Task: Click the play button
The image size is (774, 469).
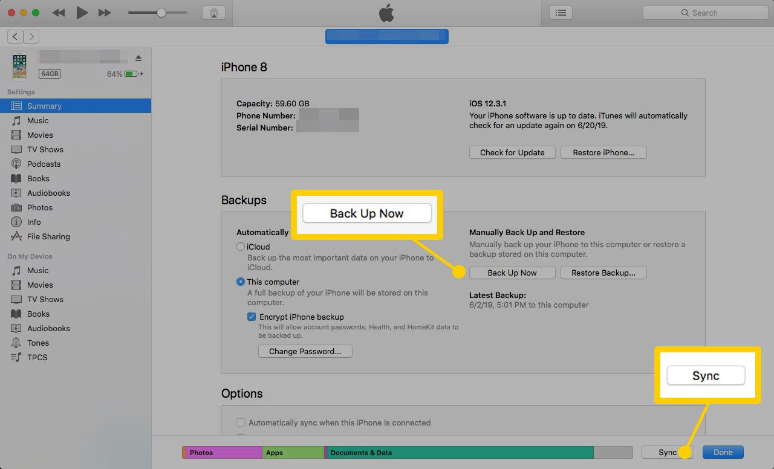Action: [x=82, y=13]
